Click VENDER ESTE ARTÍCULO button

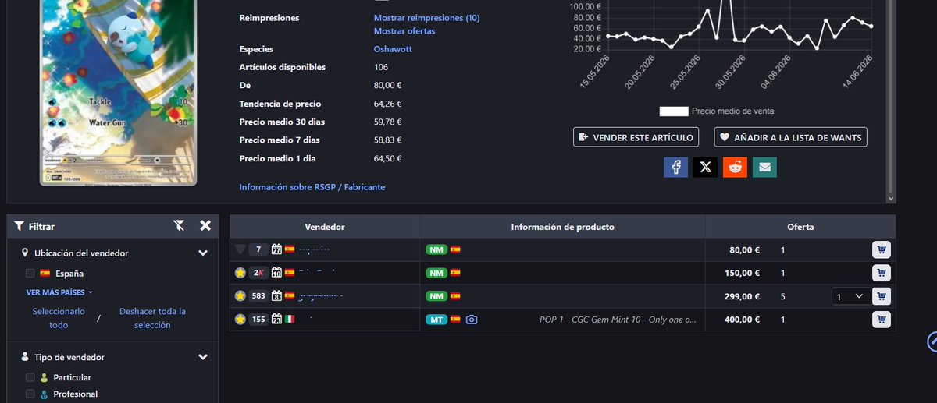(636, 137)
